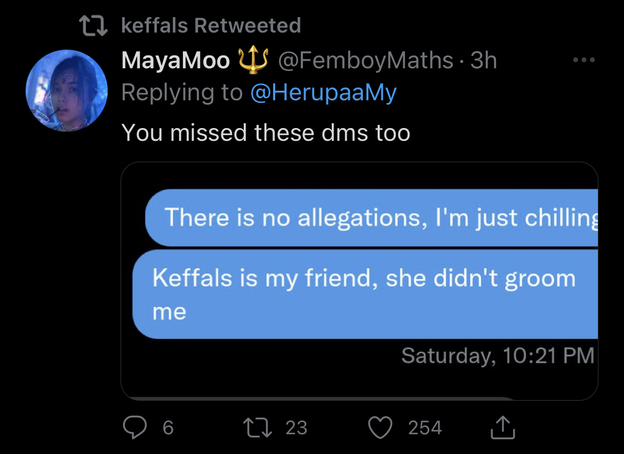Open MayaMoo's profile picture

coord(67,90)
